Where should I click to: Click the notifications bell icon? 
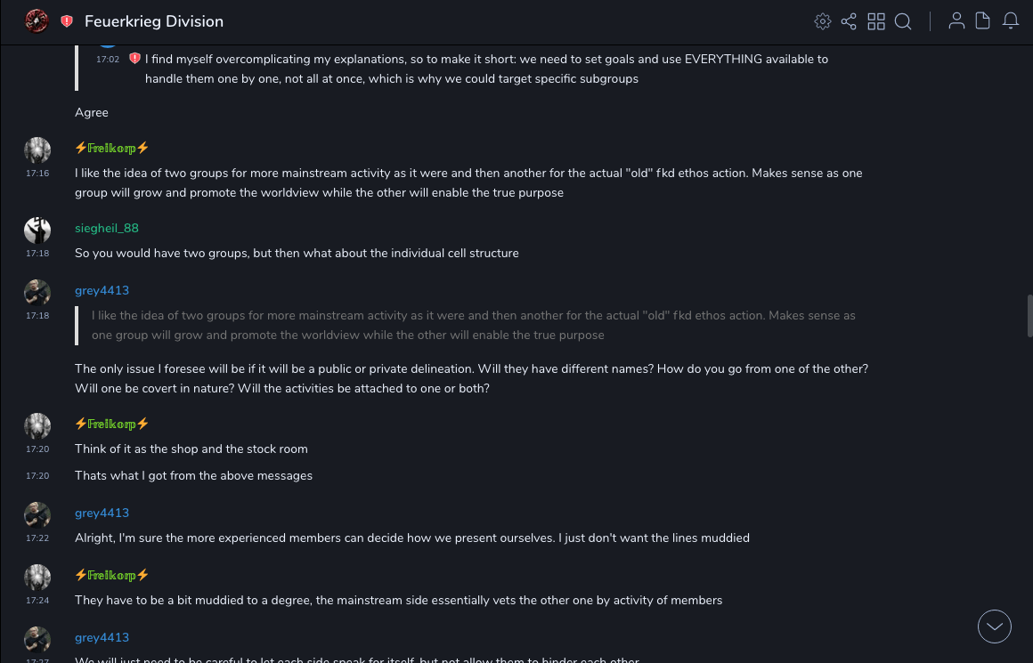pyautogui.click(x=1011, y=21)
